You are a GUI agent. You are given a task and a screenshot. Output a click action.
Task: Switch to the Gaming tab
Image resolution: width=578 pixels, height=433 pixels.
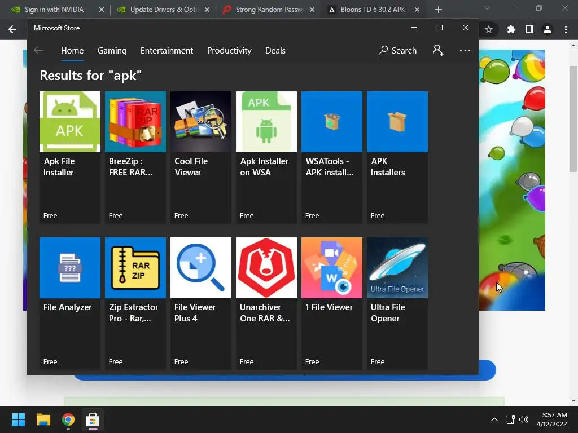click(112, 50)
